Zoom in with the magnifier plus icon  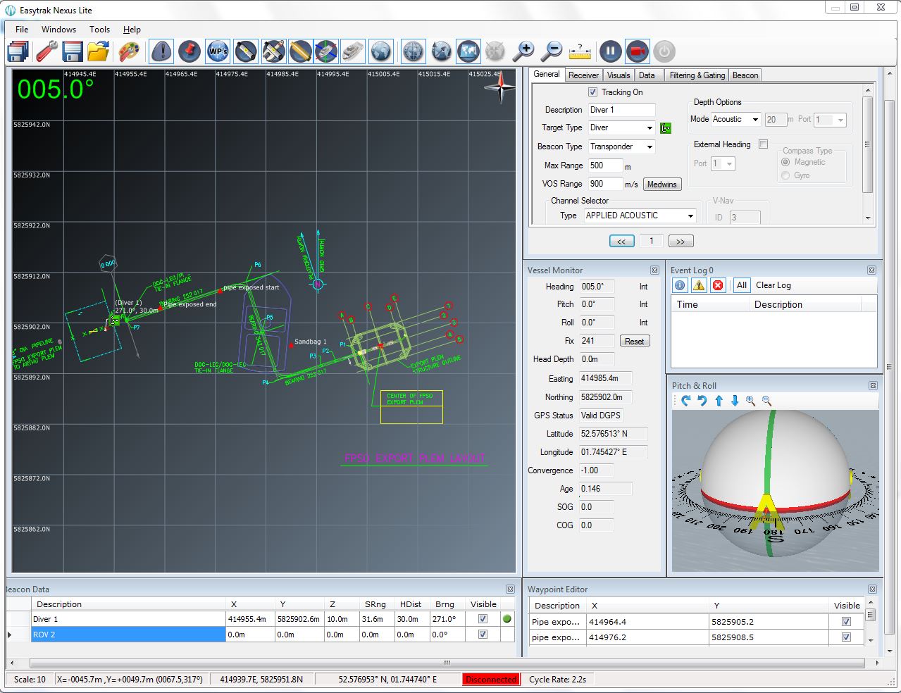click(x=523, y=51)
